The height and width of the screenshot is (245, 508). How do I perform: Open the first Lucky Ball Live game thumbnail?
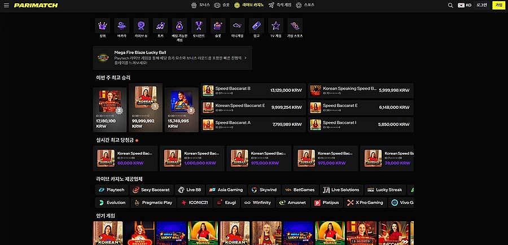tap(172, 233)
